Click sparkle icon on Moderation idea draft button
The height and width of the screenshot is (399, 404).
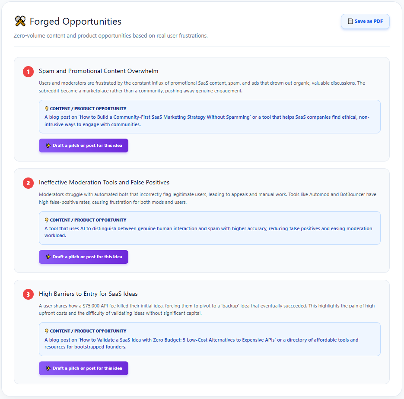click(x=48, y=257)
